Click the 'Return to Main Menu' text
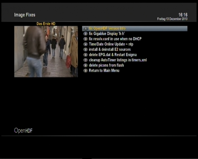The image size is (198, 159). click(x=104, y=71)
